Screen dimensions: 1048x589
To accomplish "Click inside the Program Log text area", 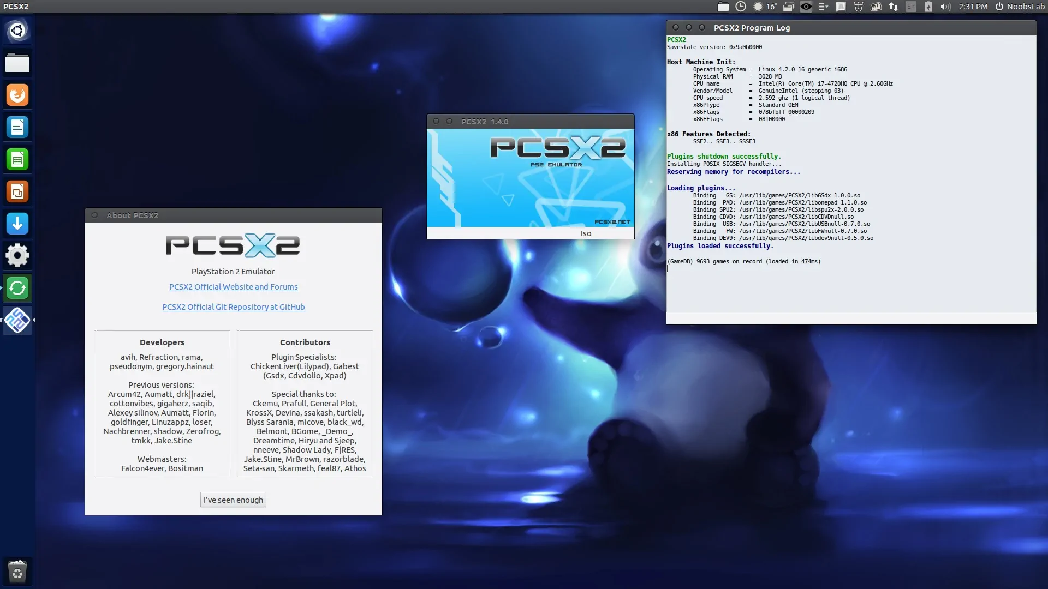I will click(x=851, y=173).
